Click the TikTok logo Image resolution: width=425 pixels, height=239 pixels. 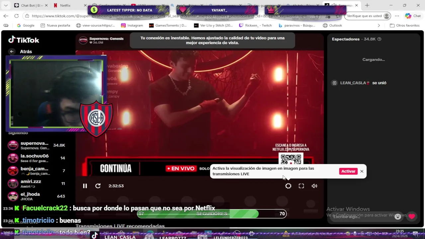click(24, 40)
